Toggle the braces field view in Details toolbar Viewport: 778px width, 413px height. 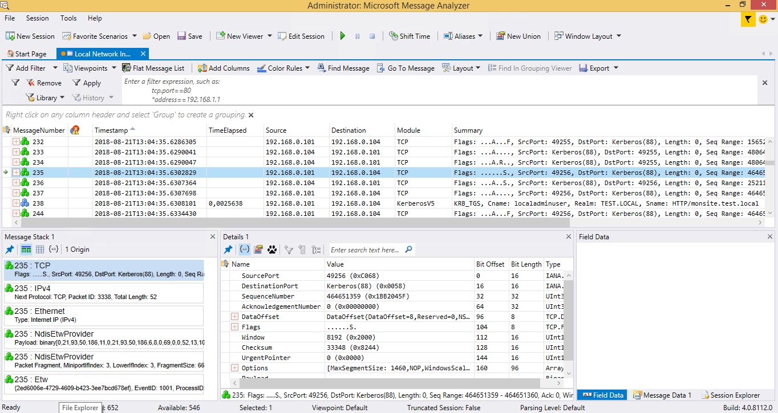click(x=244, y=250)
